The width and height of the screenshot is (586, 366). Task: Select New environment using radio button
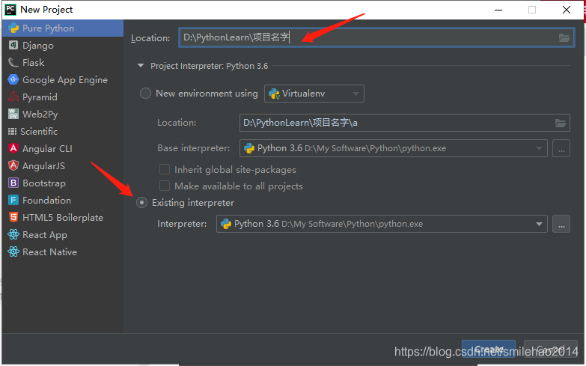click(x=145, y=93)
